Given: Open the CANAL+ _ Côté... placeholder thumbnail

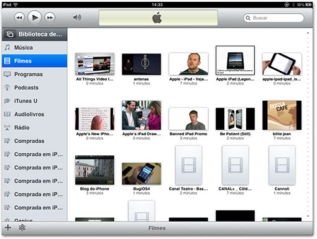Looking at the screenshot, I should (x=235, y=165).
